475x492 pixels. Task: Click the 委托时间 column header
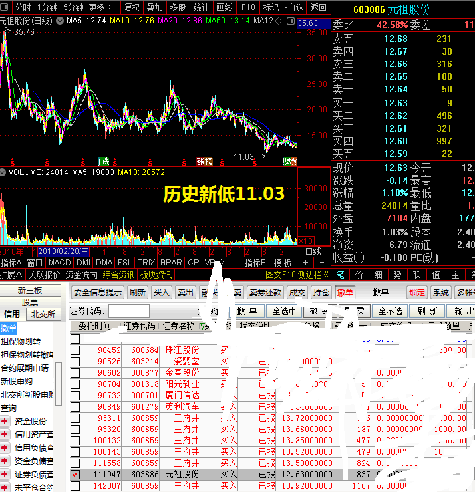pyautogui.click(x=95, y=326)
